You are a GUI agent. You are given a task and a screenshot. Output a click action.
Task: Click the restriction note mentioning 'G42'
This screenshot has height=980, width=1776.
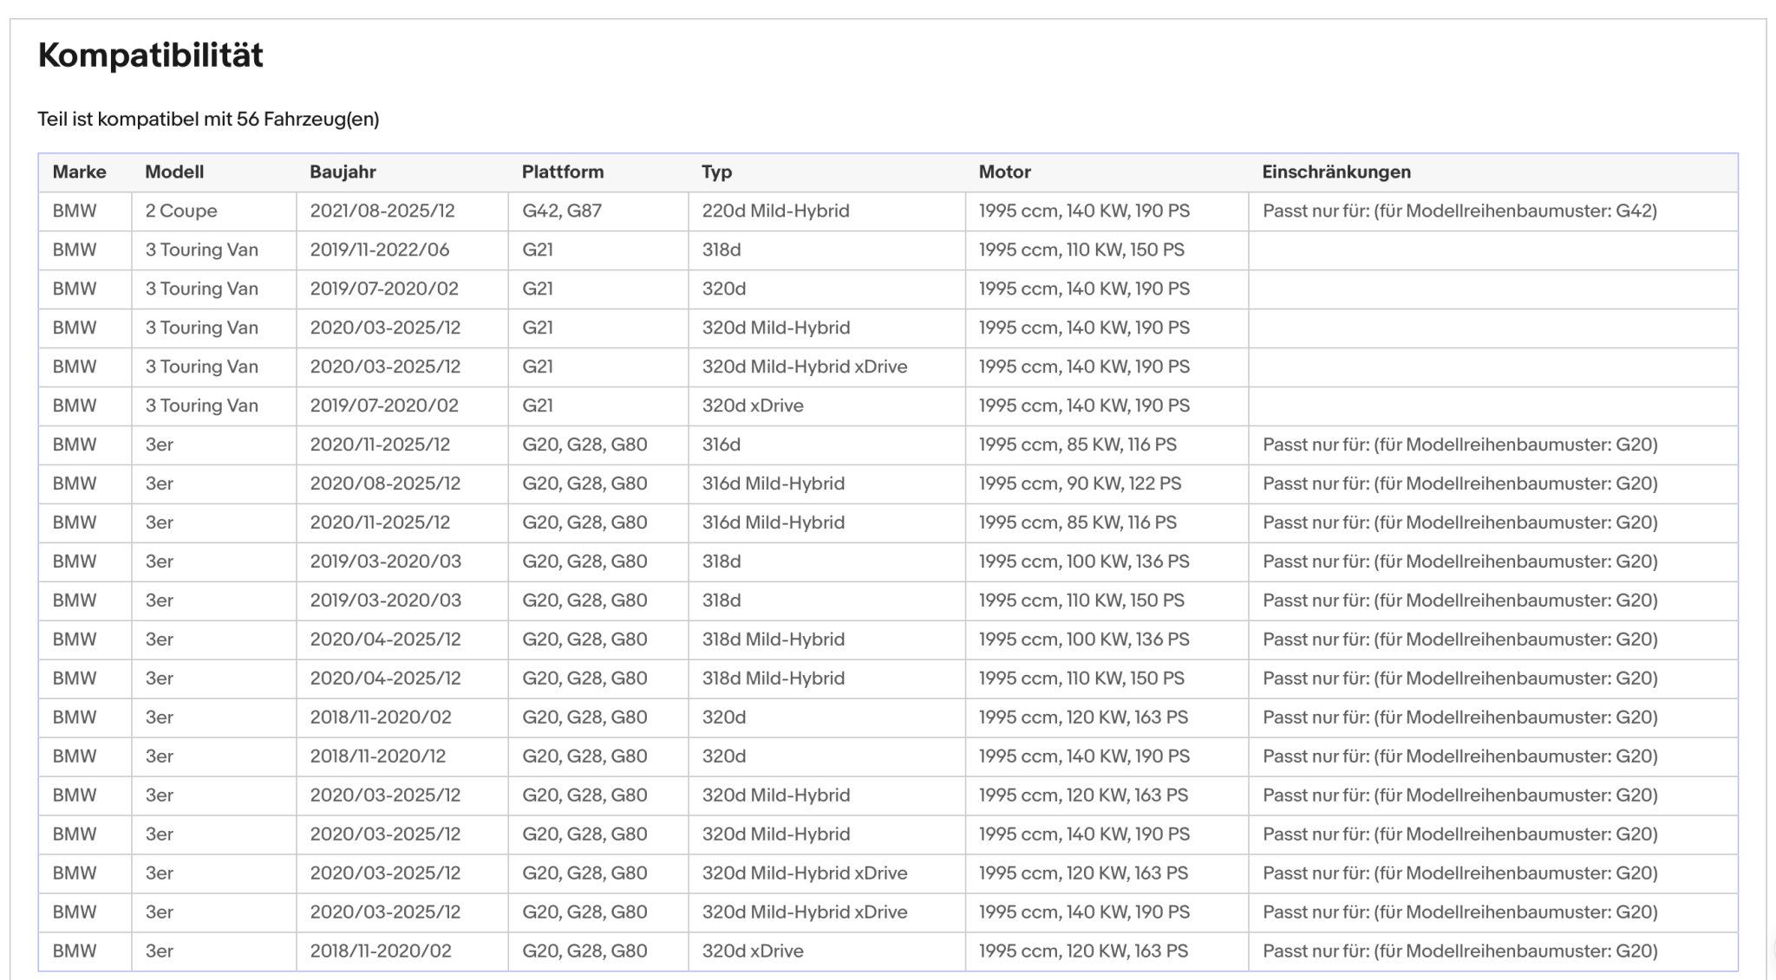tap(1459, 211)
